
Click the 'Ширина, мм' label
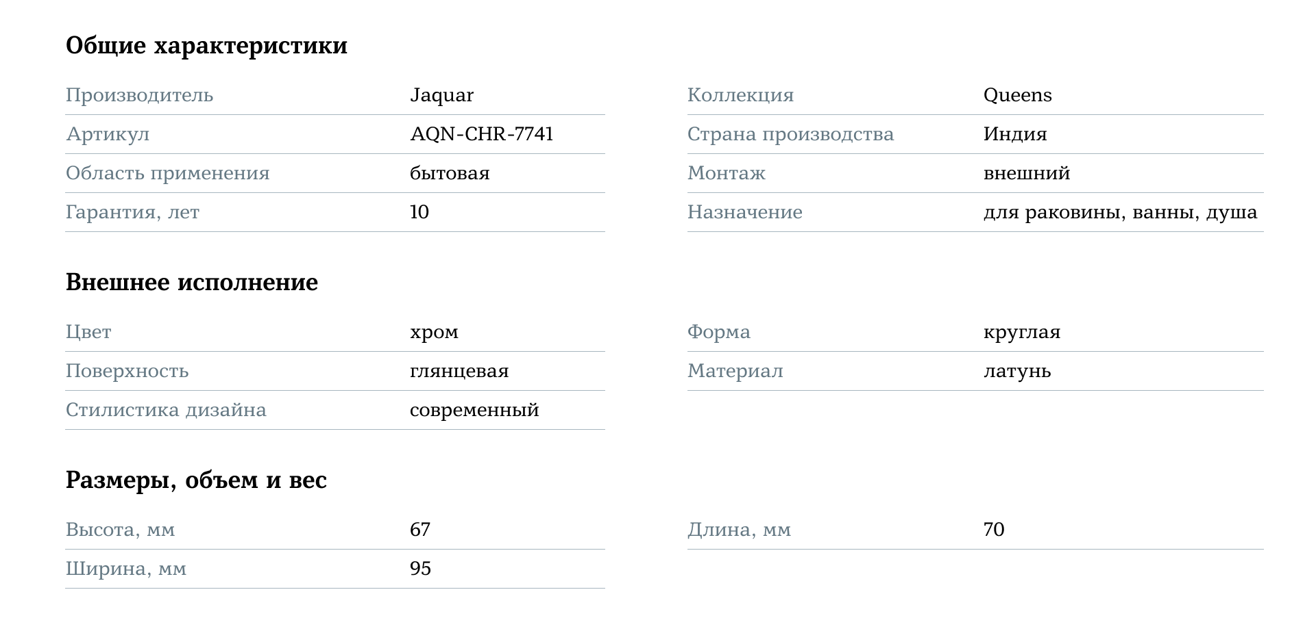[126, 569]
